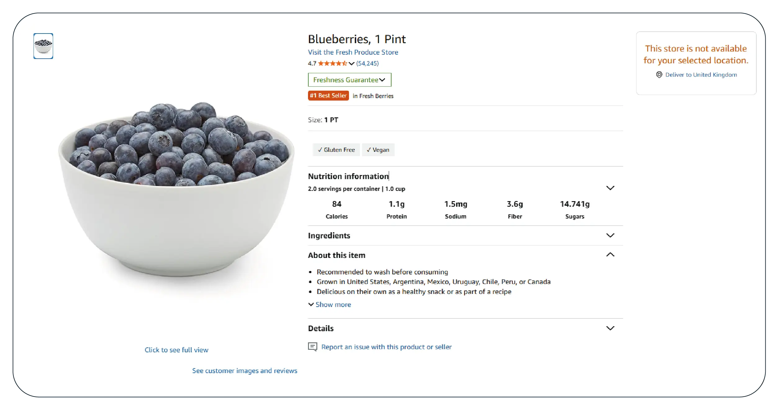Change Deliver to United Kingdom location
Viewport: 779px width, 410px height.
click(701, 75)
